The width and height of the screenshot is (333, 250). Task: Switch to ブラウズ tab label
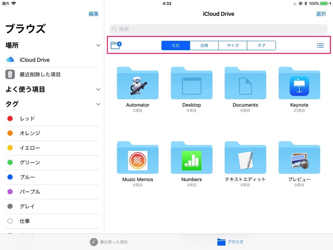point(235,242)
